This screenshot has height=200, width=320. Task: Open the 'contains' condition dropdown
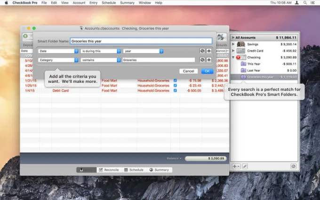[x=101, y=60]
